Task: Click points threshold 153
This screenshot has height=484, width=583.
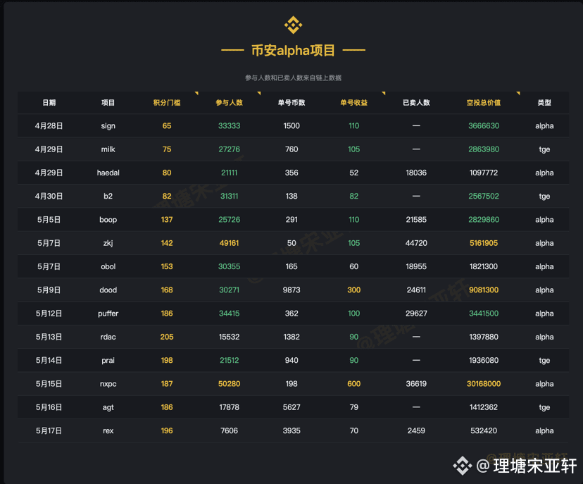Action: pyautogui.click(x=167, y=266)
